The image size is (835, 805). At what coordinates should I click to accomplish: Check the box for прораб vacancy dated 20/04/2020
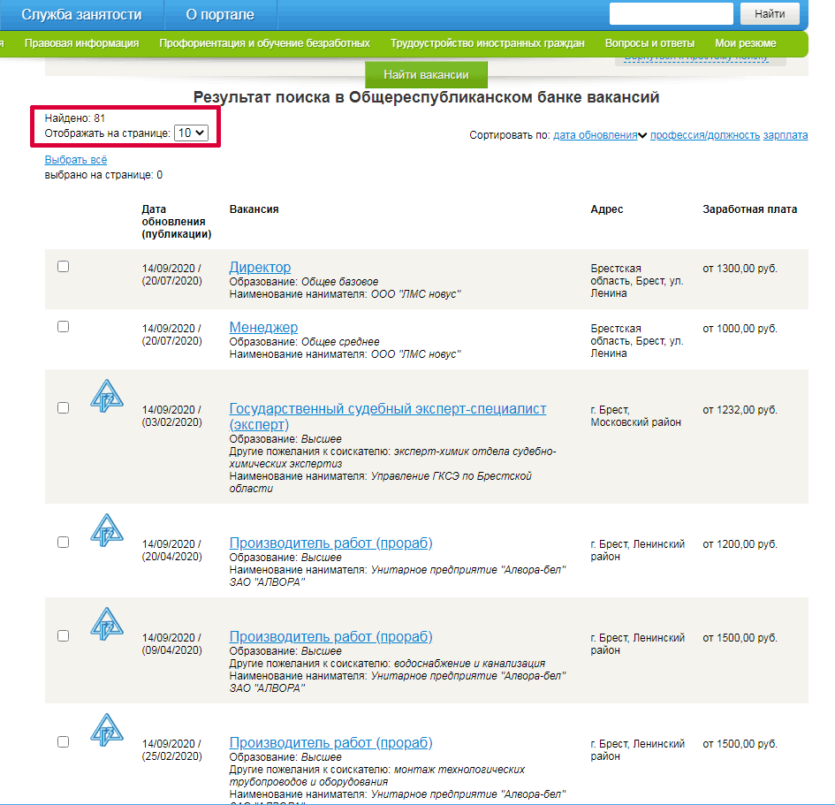click(63, 542)
